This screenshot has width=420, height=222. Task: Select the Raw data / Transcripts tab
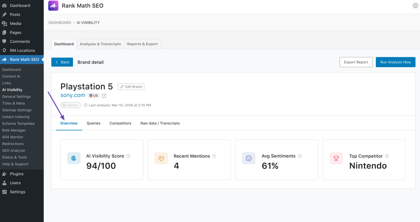tap(160, 123)
